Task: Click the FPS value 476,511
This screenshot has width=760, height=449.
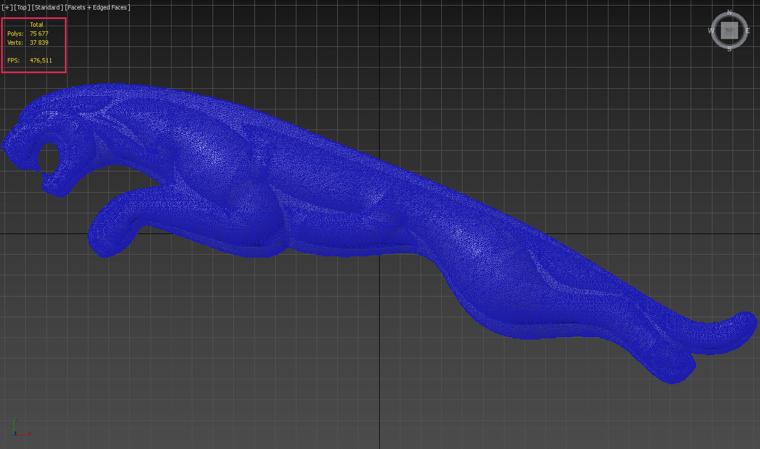Action: click(41, 60)
